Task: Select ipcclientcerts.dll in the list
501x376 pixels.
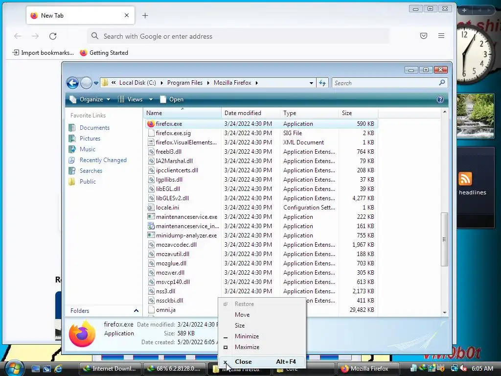Action: pyautogui.click(x=177, y=170)
